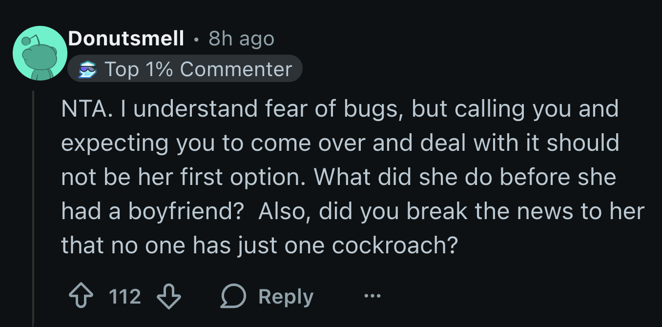Image resolution: width=662 pixels, height=327 pixels.
Task: Click the "Top 1% Commenter" badge text
Action: pos(198,69)
